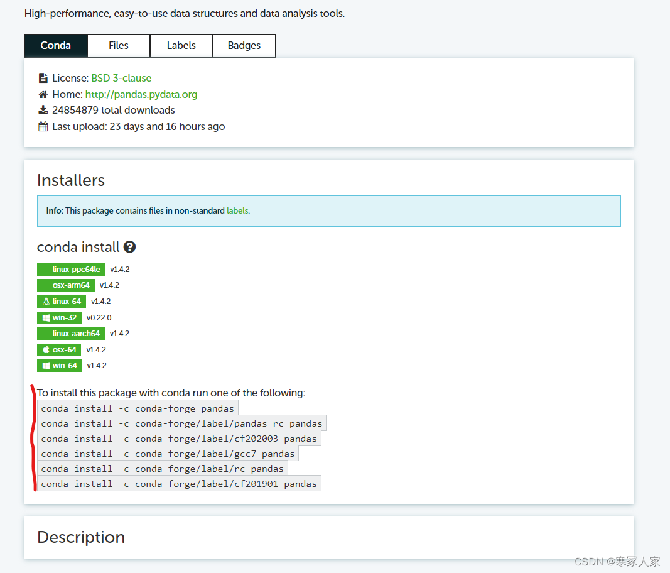Open the Files tab

(x=119, y=46)
